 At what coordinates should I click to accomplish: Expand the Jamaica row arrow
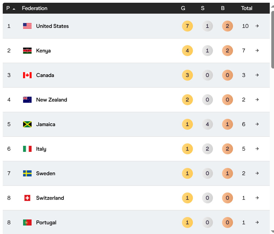[257, 124]
